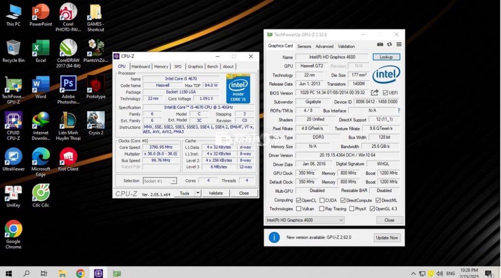The width and height of the screenshot is (501, 278).
Task: Launch Riot Client desktop shortcut
Action: coord(68,160)
